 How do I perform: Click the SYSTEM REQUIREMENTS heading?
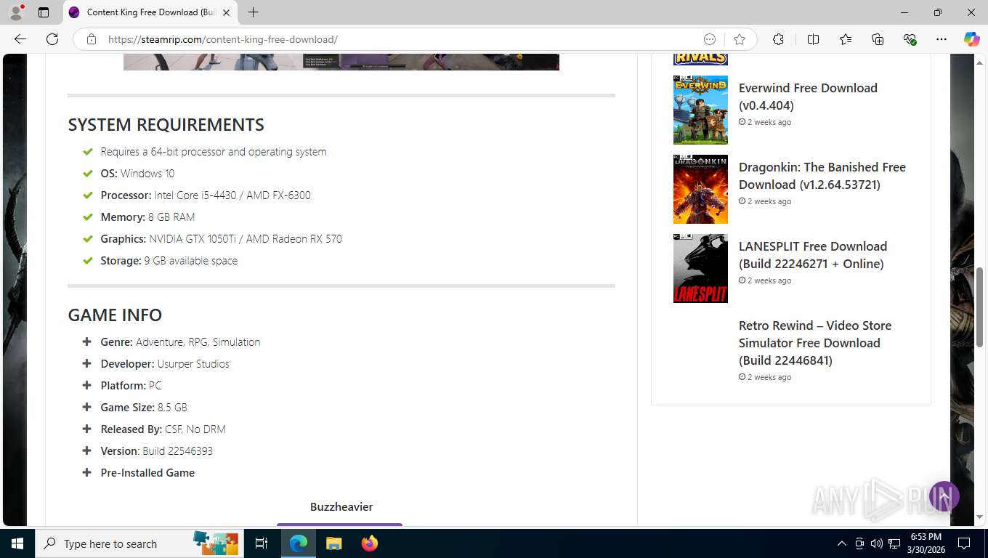[x=166, y=124]
